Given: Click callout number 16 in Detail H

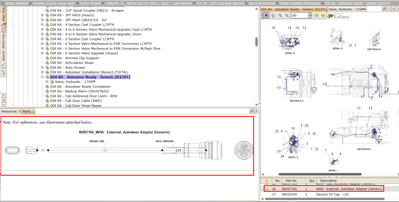Looking at the screenshot, I should click(x=293, y=129).
